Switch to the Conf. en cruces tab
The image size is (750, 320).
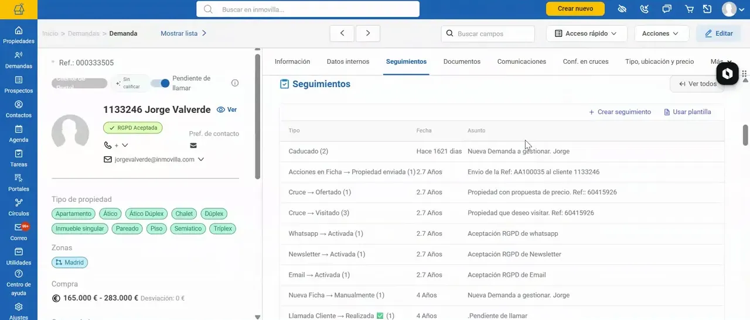pos(585,61)
